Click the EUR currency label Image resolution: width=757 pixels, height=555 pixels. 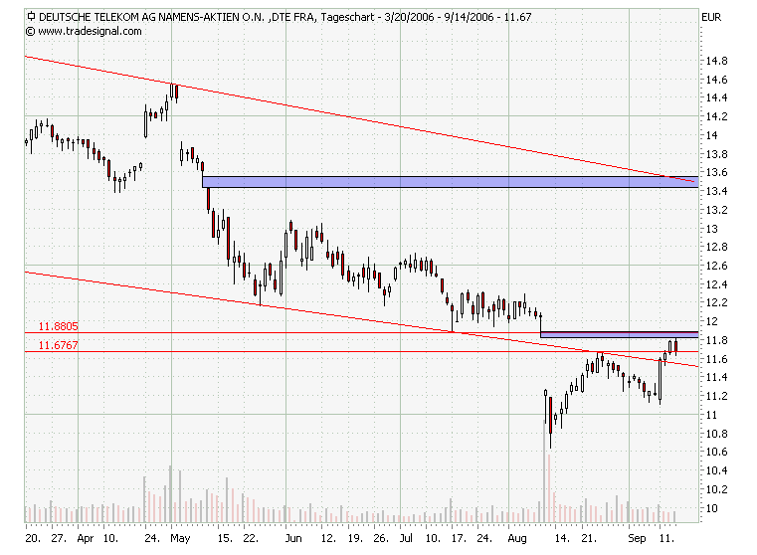(x=711, y=17)
